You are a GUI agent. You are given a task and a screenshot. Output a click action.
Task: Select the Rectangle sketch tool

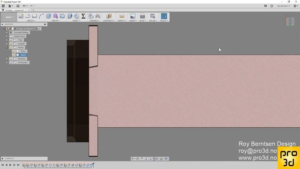(35, 16)
